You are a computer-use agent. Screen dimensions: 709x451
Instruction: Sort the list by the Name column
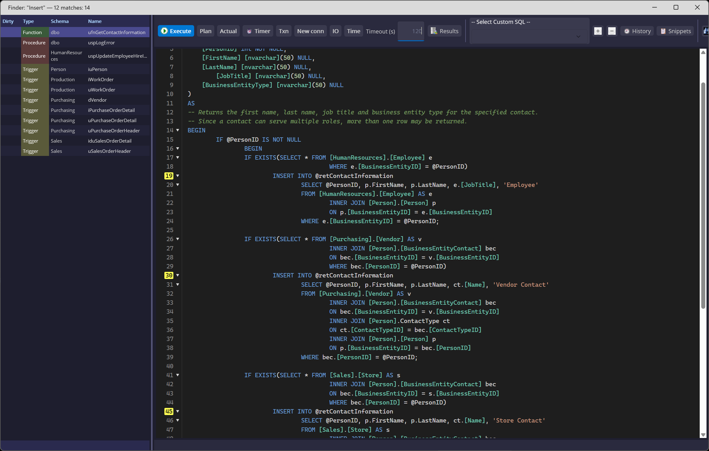coord(95,21)
